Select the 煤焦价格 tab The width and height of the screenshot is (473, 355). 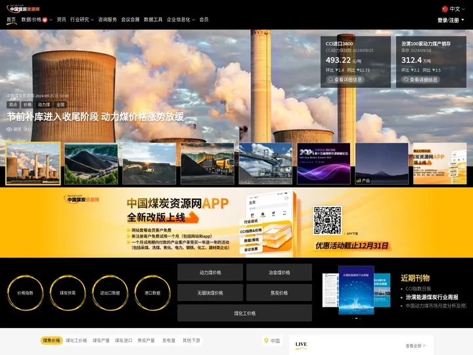[x=52, y=341]
